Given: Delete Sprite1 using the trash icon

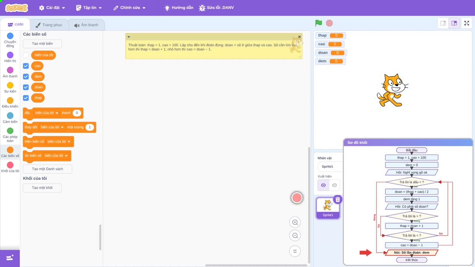Looking at the screenshot, I should 338,200.
